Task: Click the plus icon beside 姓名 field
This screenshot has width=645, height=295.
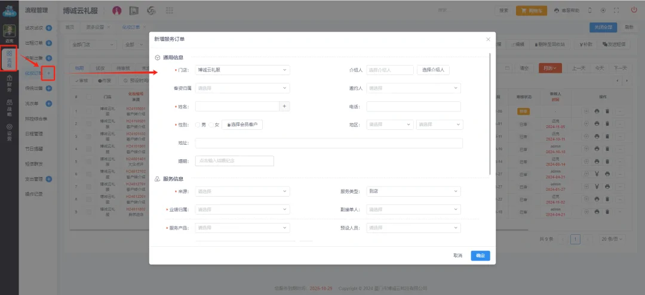Action: 284,106
